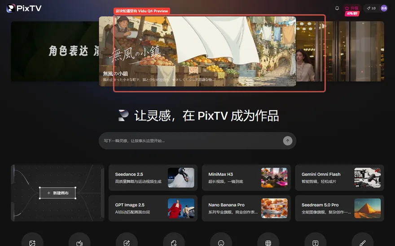Open the notifications bell
Screen dimensions: 395x246
[x=337, y=8]
